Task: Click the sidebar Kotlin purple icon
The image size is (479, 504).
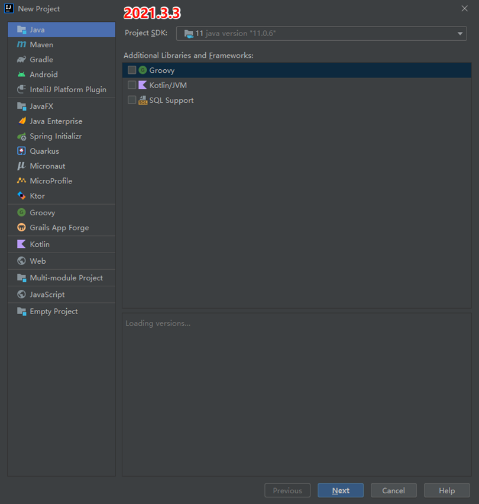Action: coord(21,244)
